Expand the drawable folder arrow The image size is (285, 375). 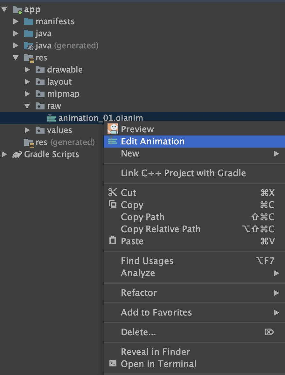click(27, 70)
